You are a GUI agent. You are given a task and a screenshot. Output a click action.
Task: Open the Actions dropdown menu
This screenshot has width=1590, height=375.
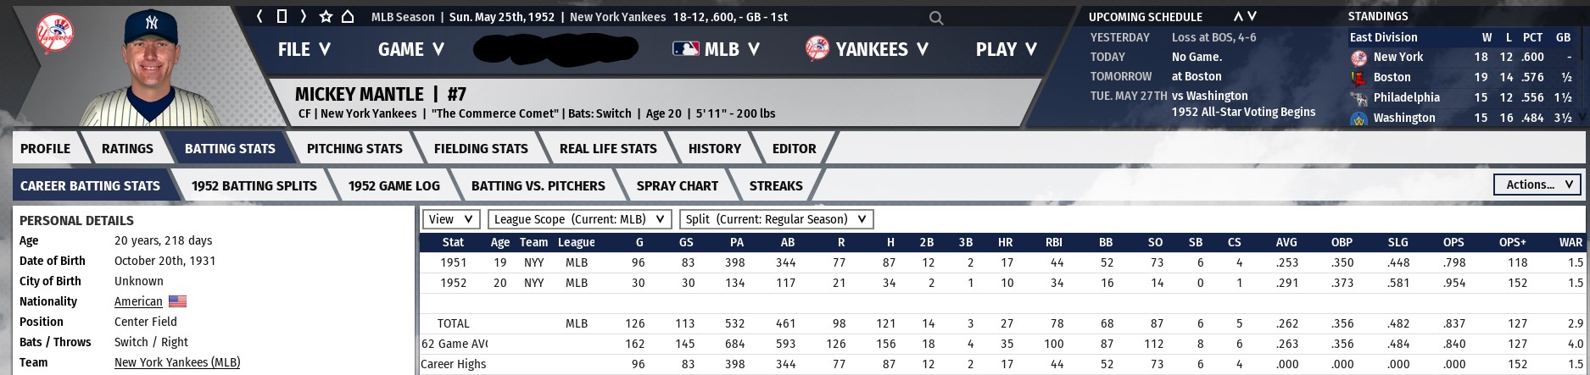click(1538, 185)
